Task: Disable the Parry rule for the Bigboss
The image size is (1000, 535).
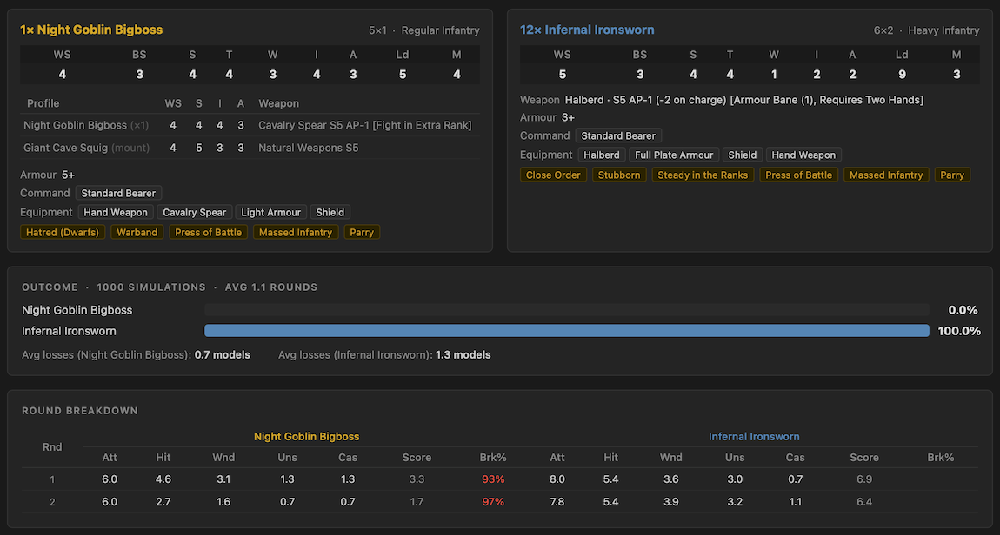Action: coord(361,232)
